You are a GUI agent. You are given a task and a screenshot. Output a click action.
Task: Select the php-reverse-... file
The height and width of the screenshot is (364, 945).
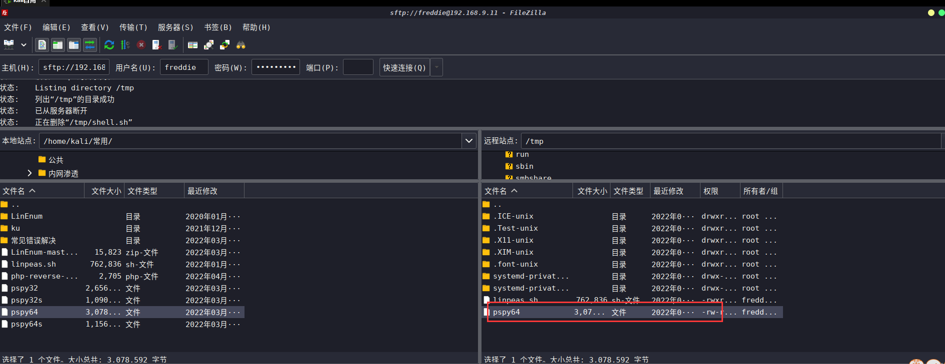[x=122, y=276]
